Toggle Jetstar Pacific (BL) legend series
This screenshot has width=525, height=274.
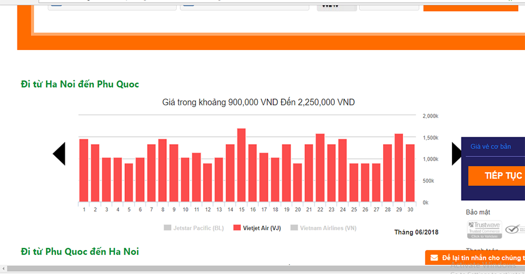pos(194,228)
